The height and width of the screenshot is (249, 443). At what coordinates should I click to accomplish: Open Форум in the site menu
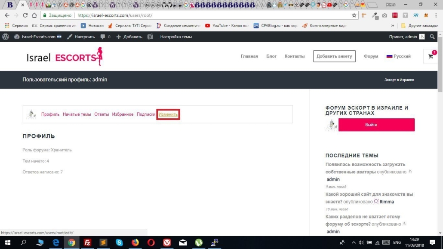pyautogui.click(x=371, y=56)
